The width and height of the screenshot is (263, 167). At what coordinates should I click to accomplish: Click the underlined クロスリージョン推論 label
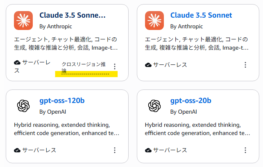tap(83, 67)
